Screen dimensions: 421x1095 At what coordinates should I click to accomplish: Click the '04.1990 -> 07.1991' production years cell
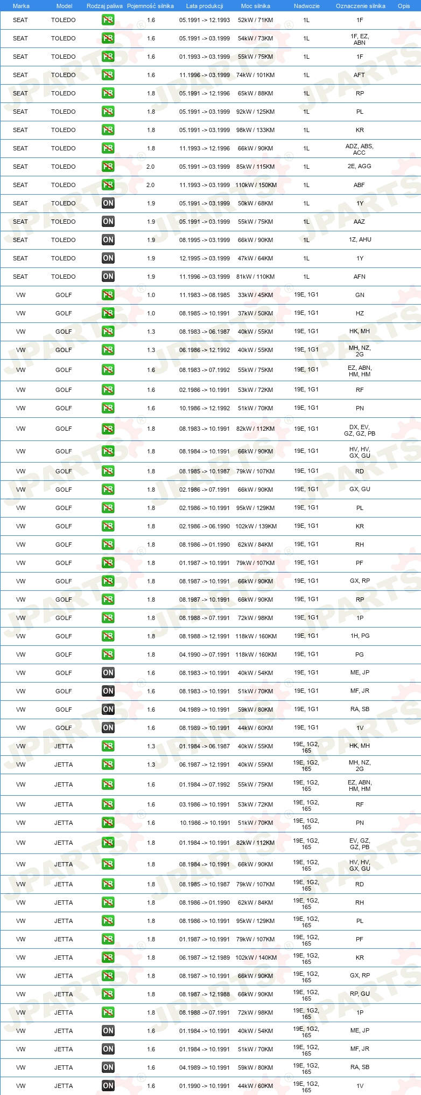coord(205,655)
